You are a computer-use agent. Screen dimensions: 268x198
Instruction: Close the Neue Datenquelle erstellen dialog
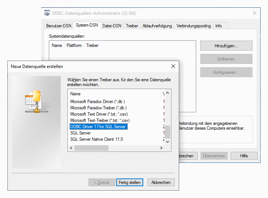(x=173, y=66)
